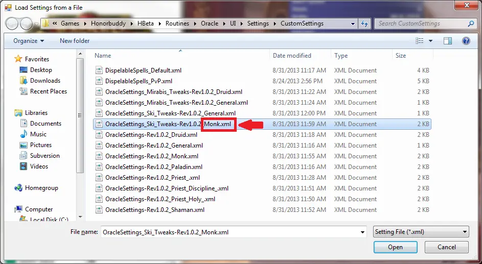This screenshot has width=482, height=264.
Task: Click the Search CustomSettings field
Action: [422, 23]
